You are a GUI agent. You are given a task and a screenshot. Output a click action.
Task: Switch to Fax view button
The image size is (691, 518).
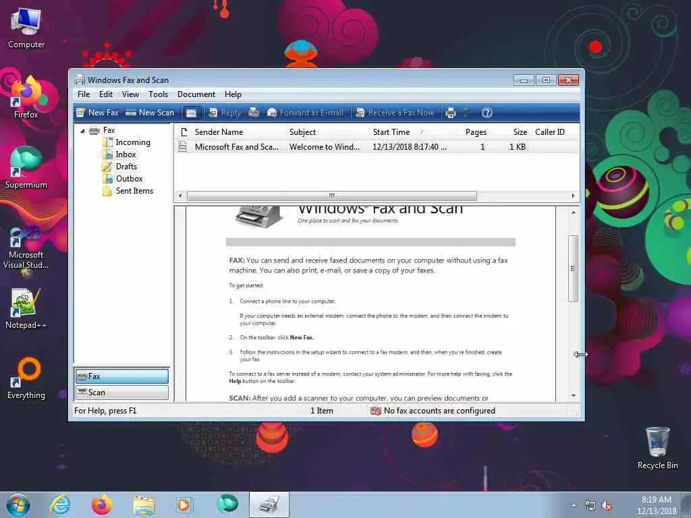click(x=122, y=376)
